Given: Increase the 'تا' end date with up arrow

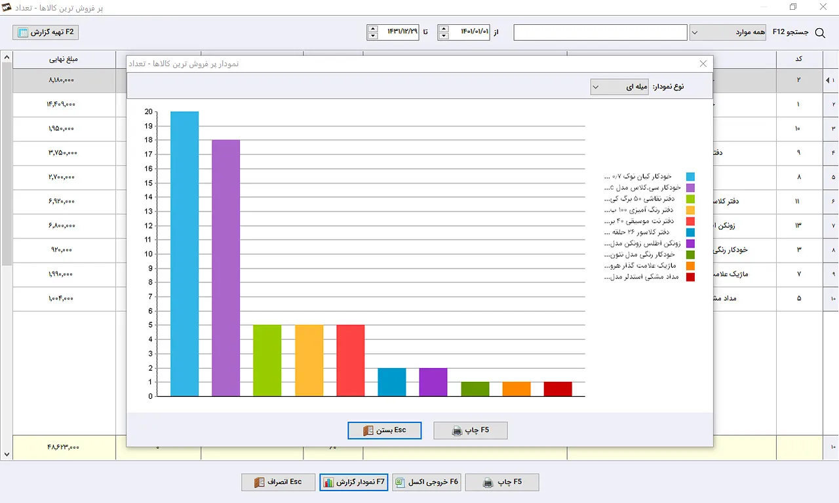Looking at the screenshot, I should pos(373,28).
